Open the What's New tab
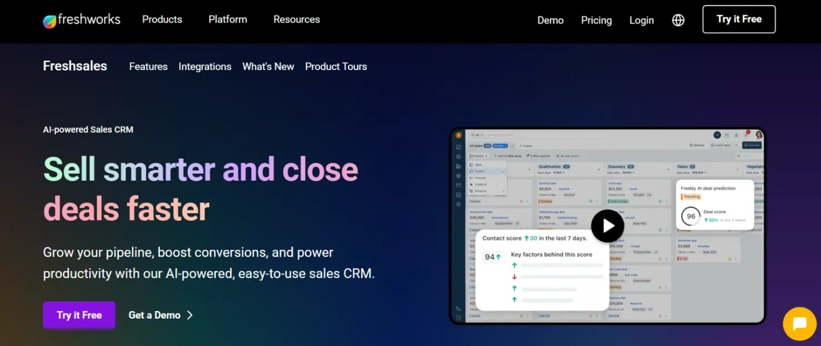 click(268, 66)
